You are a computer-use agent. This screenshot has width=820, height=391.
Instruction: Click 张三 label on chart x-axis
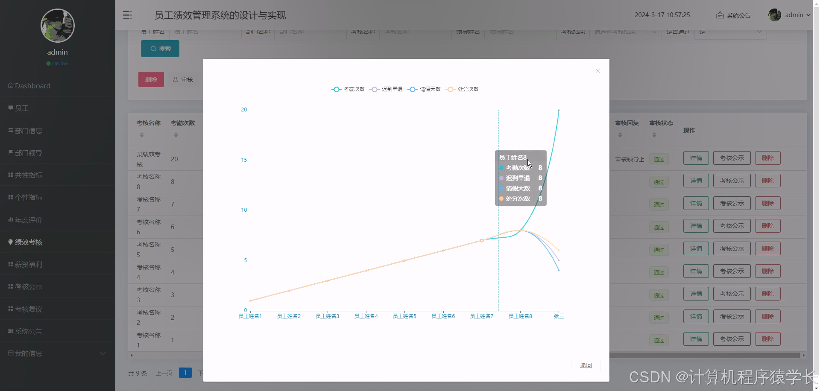[559, 316]
